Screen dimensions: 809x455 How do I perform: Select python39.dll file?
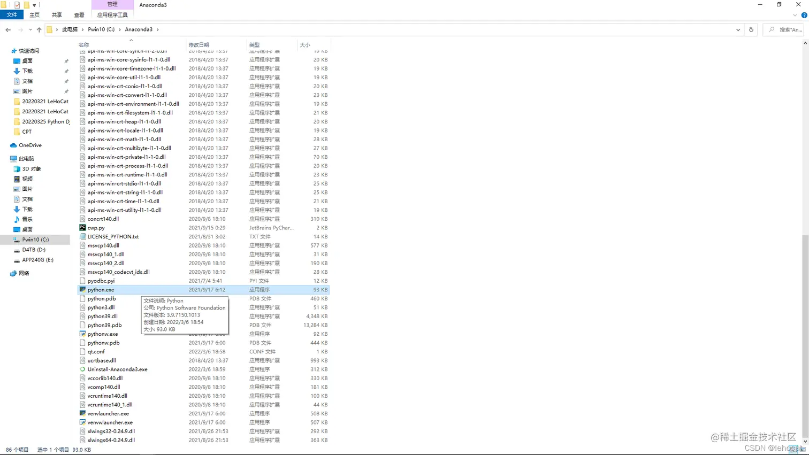click(102, 316)
